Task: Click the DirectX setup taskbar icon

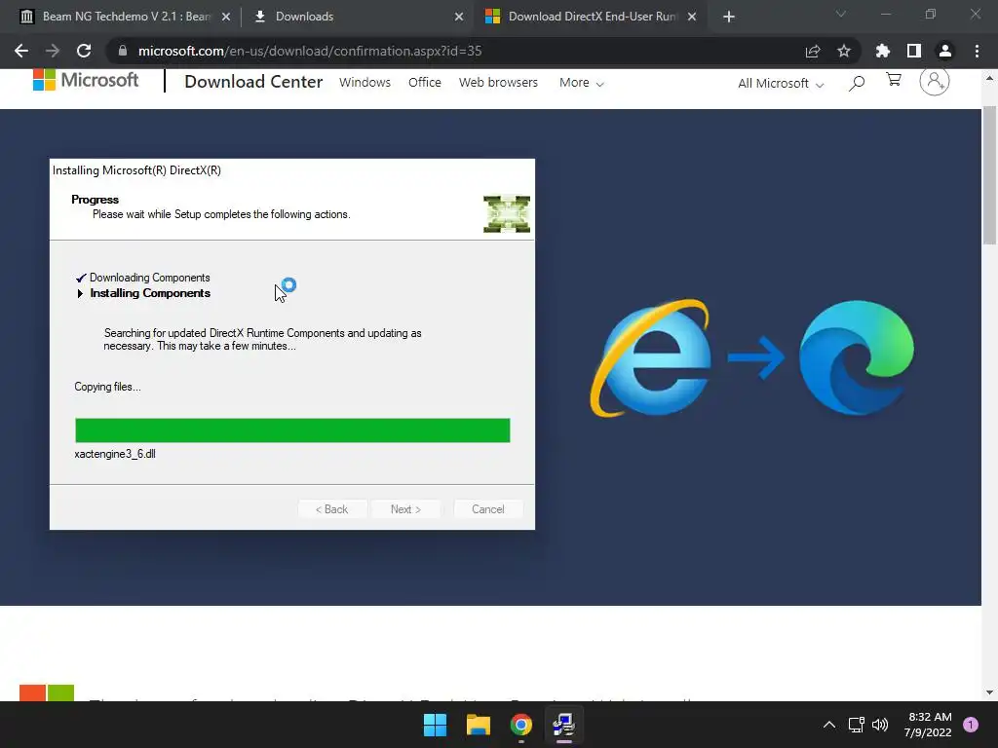Action: 564,725
